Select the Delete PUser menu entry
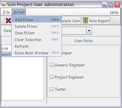122x108 pixels. (x=37, y=26)
